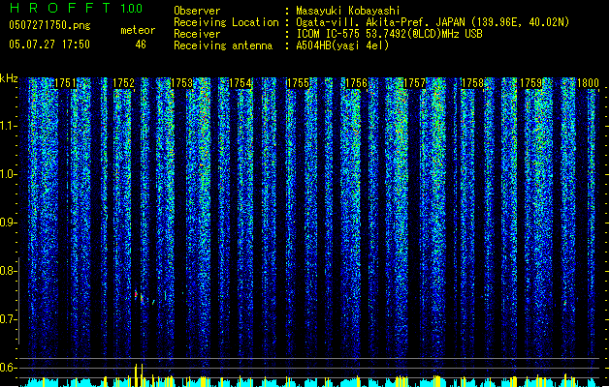Click the 1757 time marker
The width and height of the screenshot is (610, 387).
click(414, 83)
